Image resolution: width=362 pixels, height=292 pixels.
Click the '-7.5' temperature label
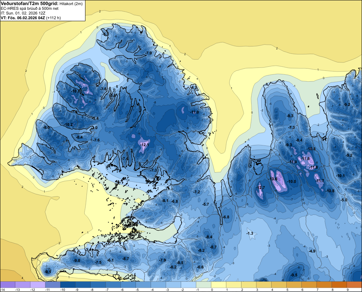tap(98, 262)
